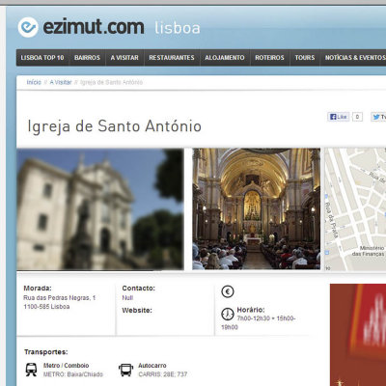Open the ezimut.com site title
The width and height of the screenshot is (386, 386).
point(94,27)
